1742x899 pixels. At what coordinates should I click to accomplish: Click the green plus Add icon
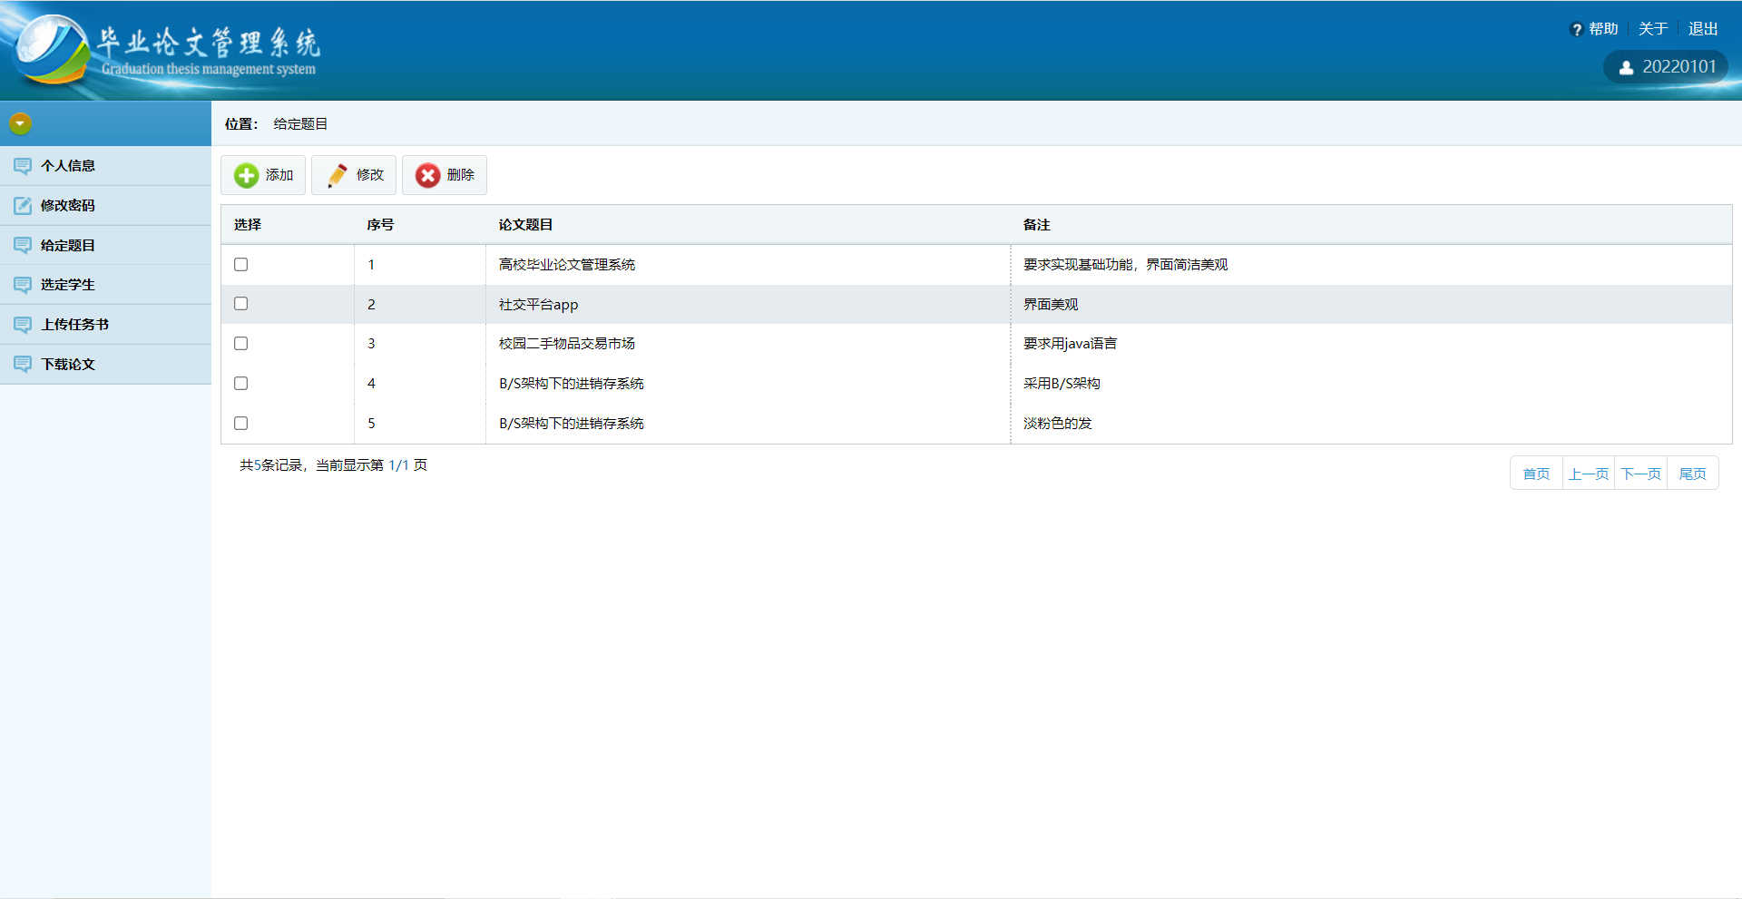click(x=246, y=175)
